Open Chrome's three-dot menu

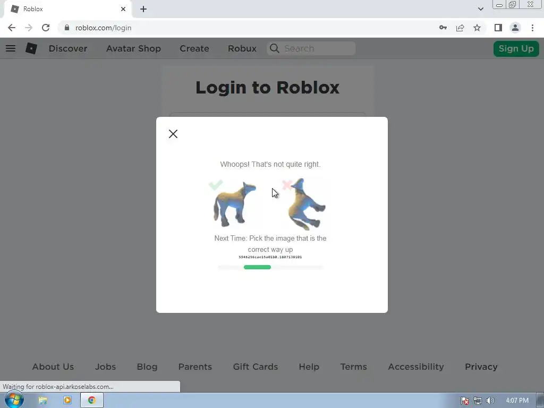pyautogui.click(x=532, y=28)
